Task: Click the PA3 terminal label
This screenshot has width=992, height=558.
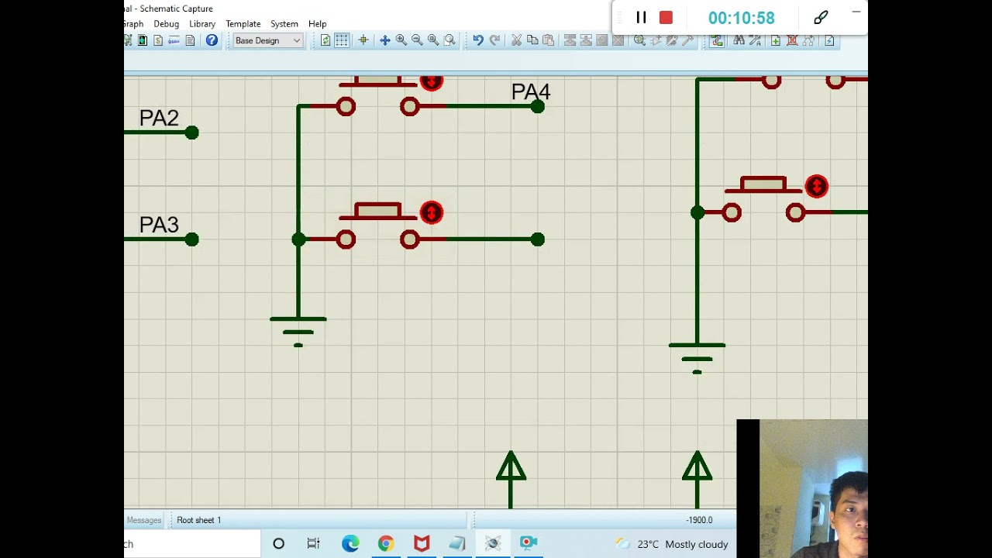Action: pos(159,225)
